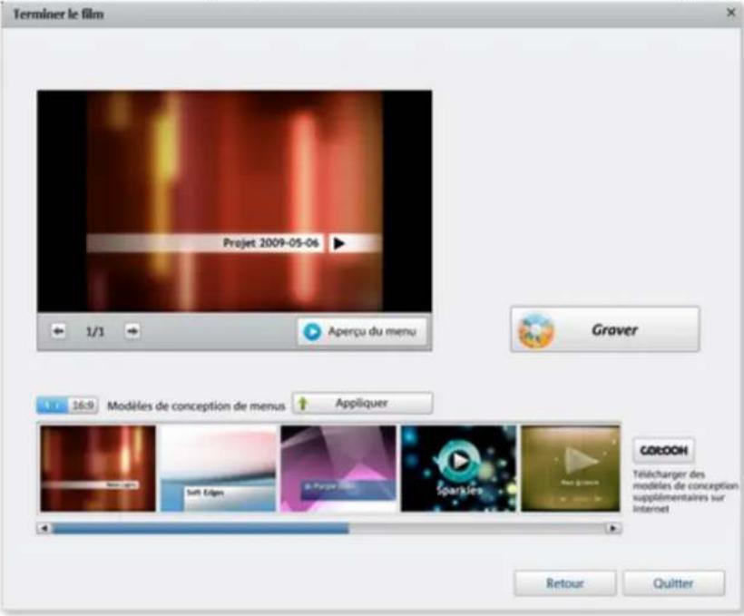The image size is (744, 616).
Task: Exit with the Quitter button
Action: (674, 583)
